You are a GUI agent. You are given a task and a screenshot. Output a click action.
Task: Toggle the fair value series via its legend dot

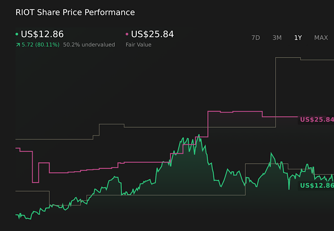click(127, 34)
